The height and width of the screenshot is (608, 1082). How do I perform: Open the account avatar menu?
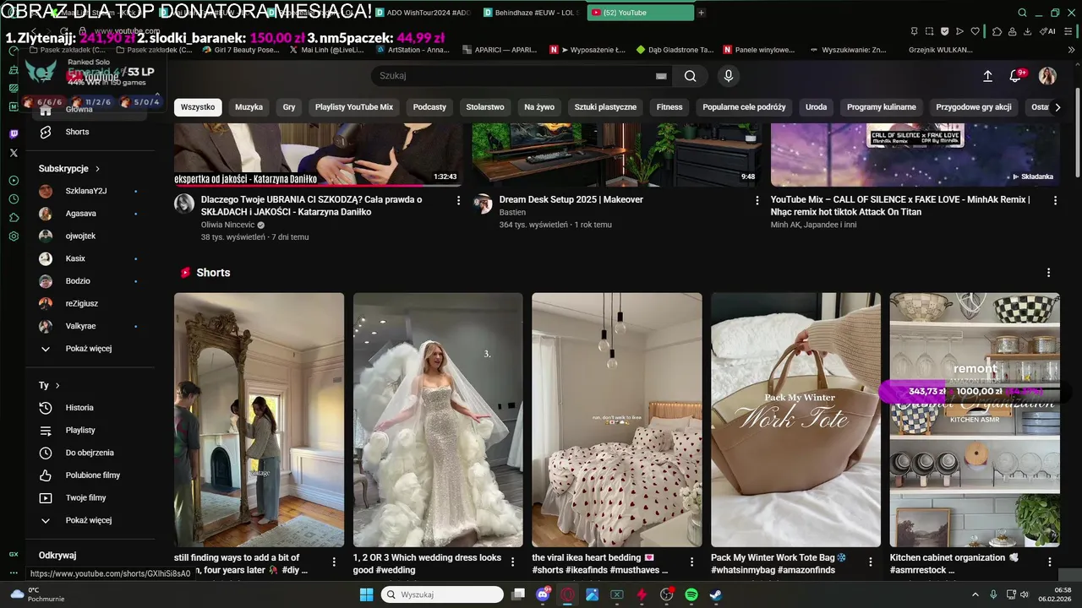pyautogui.click(x=1047, y=76)
